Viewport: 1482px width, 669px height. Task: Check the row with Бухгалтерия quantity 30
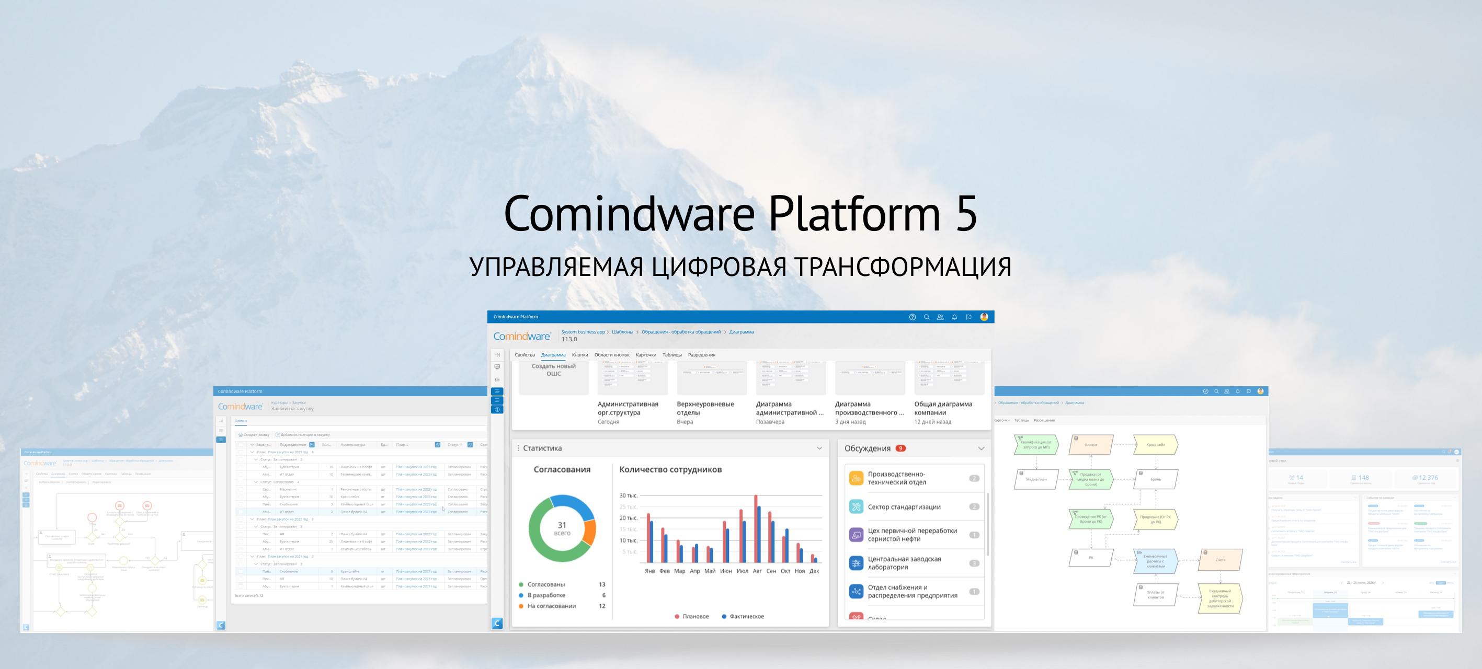[241, 467]
